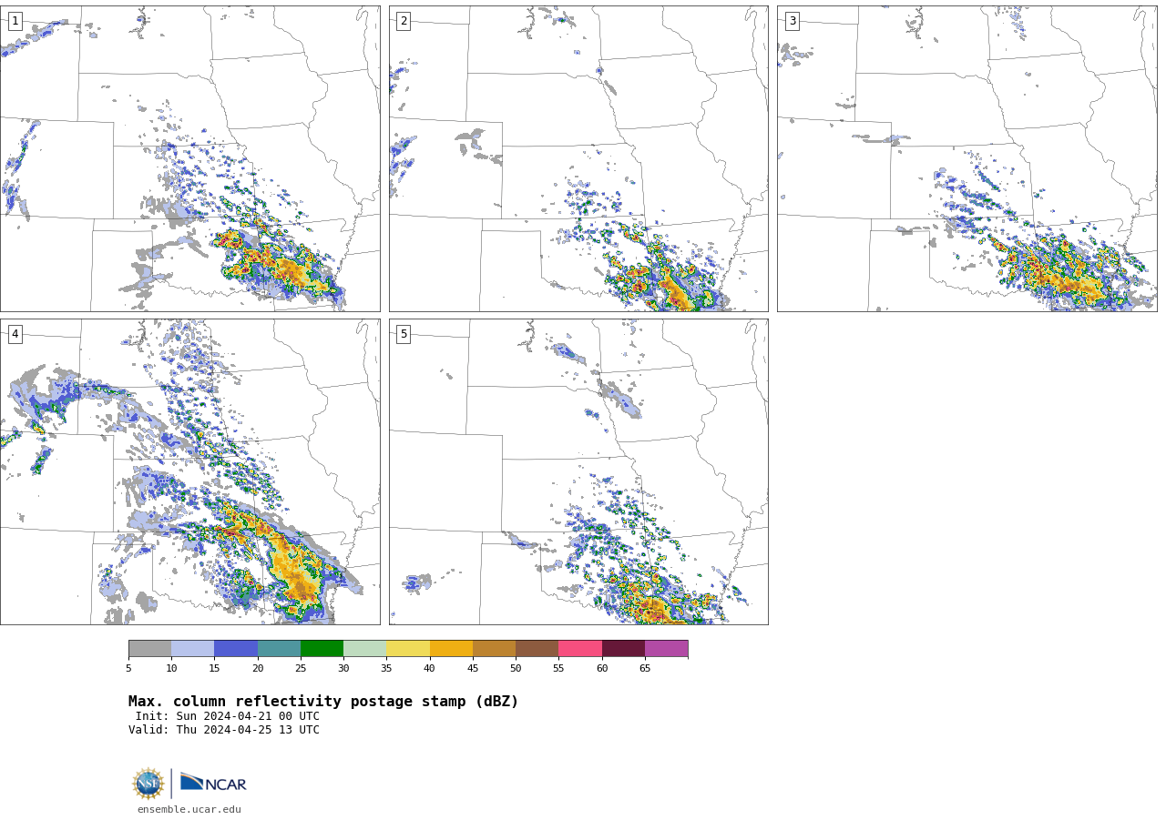Click the teal 20-25 dBZ swatch
Image resolution: width=1166 pixels, height=820 pixels.
pyautogui.click(x=279, y=649)
